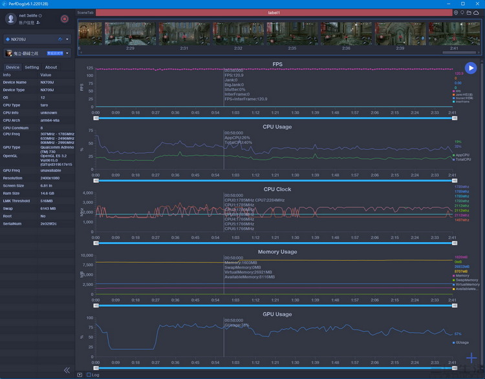Toggle Stutter series in the FPS legend
The width and height of the screenshot is (485, 379).
462,98
